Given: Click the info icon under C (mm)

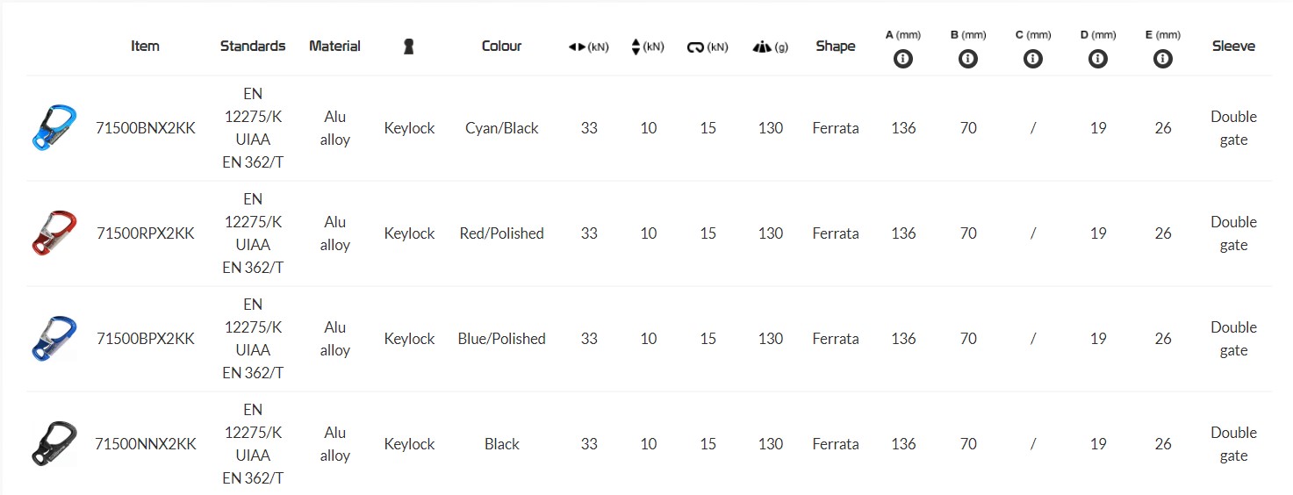Looking at the screenshot, I should 1033,59.
